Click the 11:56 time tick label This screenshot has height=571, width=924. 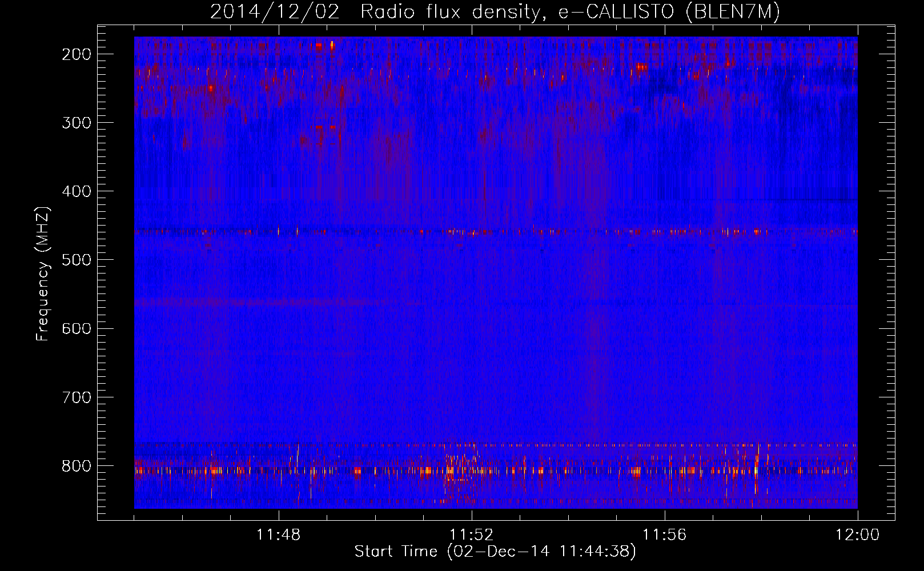pos(665,535)
